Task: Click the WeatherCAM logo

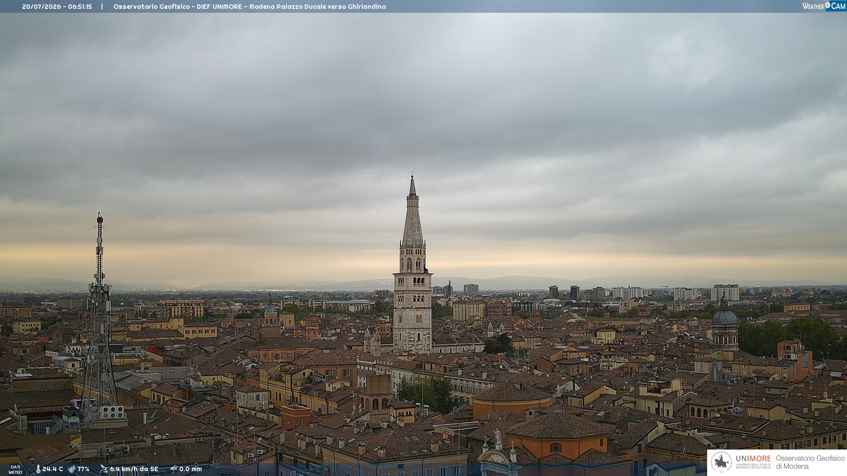Action: click(x=824, y=6)
